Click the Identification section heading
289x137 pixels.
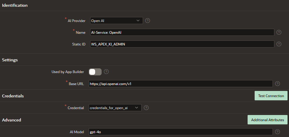coord(15,5)
